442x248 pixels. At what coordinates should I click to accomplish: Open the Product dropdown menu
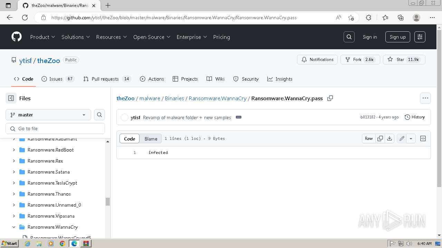click(43, 37)
